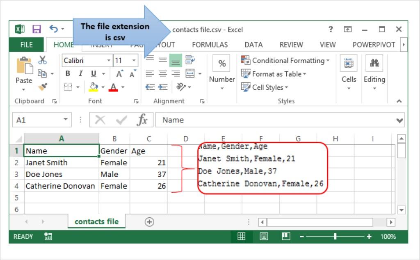The width and height of the screenshot is (420, 260).
Task: Open the Name Box A1 dropdown
Action: (65, 119)
